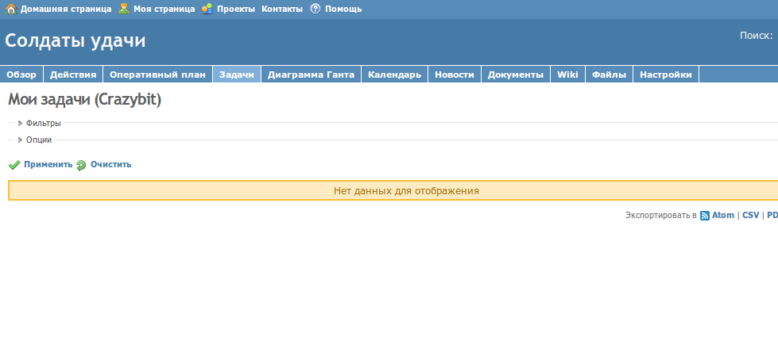Open the Домашняя страница link
Viewport: 778px width, 337px height.
click(x=66, y=9)
